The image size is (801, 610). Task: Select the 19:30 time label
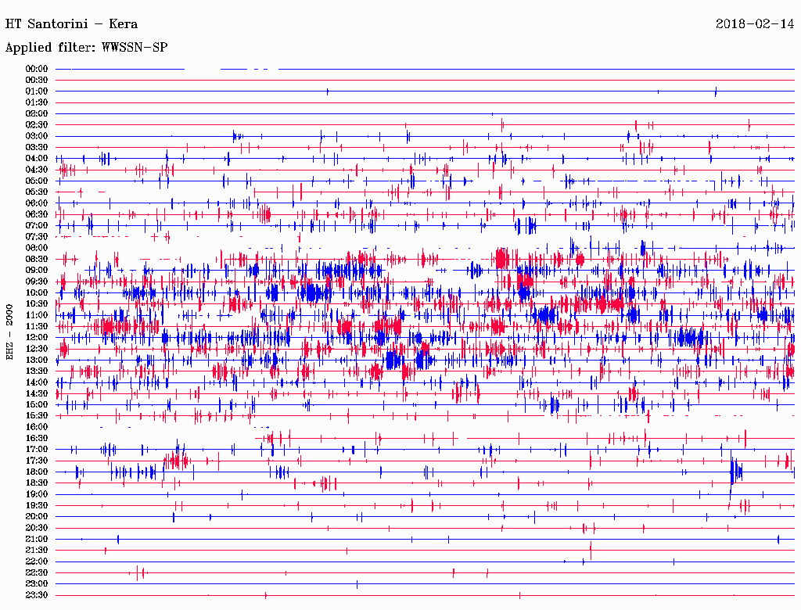click(x=37, y=506)
